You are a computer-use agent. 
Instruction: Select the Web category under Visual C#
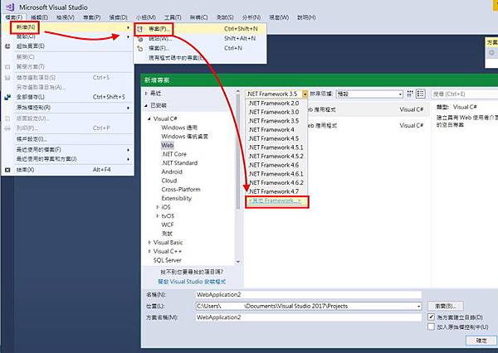pos(168,146)
